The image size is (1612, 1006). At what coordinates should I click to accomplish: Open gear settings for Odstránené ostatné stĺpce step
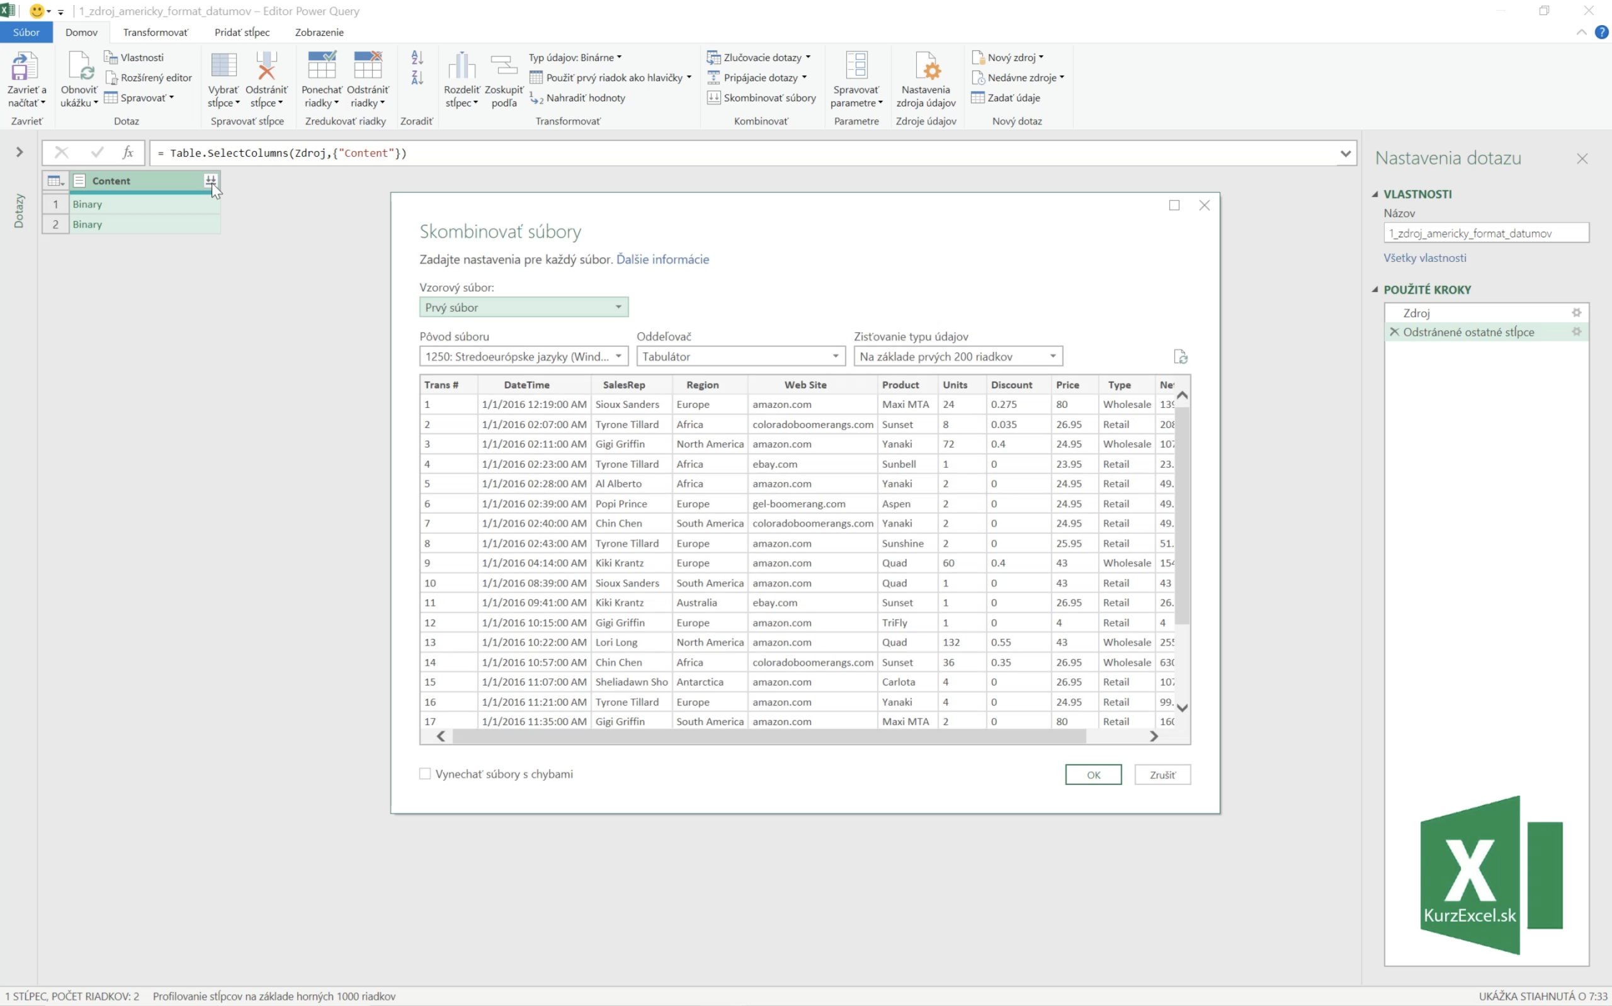[1577, 332]
